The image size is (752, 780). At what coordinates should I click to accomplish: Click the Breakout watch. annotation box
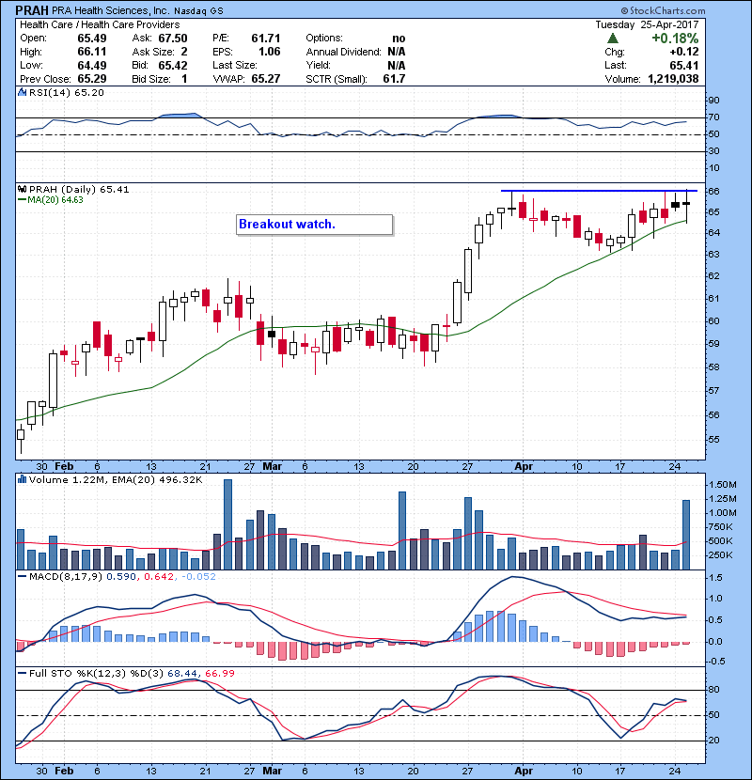315,225
